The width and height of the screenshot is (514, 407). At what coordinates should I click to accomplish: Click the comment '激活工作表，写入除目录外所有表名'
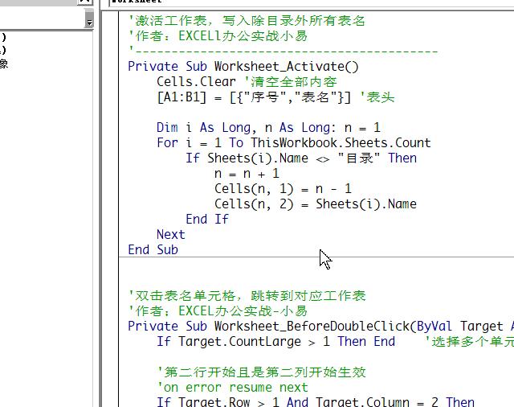pyautogui.click(x=247, y=21)
